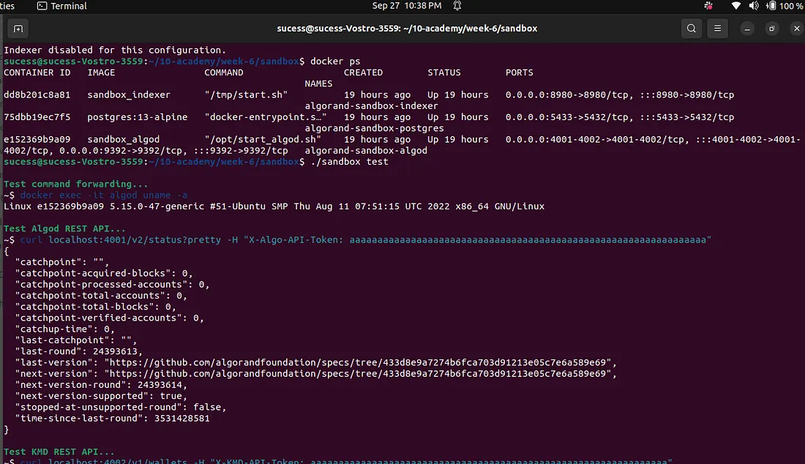Open the Activities overview
Viewport: 805px width, 464px height.
point(7,6)
